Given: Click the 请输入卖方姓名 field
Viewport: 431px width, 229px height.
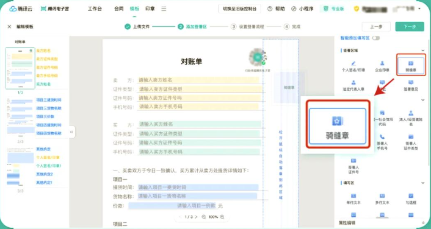Looking at the screenshot, I should (198, 80).
